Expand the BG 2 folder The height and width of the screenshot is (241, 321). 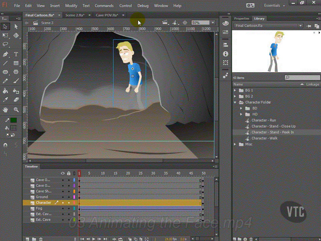coord(235,96)
